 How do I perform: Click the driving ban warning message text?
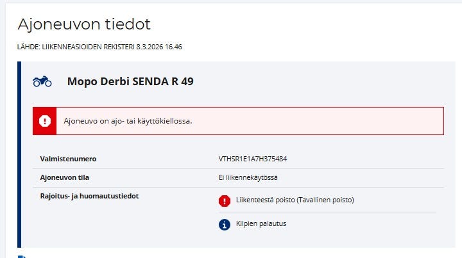tap(128, 121)
